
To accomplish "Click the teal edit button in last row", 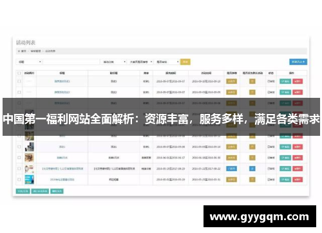I will click(285, 180).
